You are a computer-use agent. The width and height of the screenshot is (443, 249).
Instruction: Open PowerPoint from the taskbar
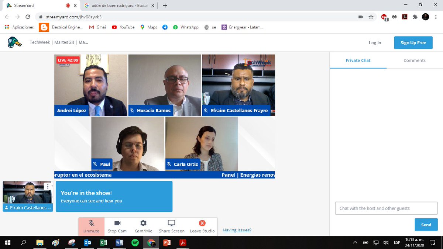click(167, 242)
